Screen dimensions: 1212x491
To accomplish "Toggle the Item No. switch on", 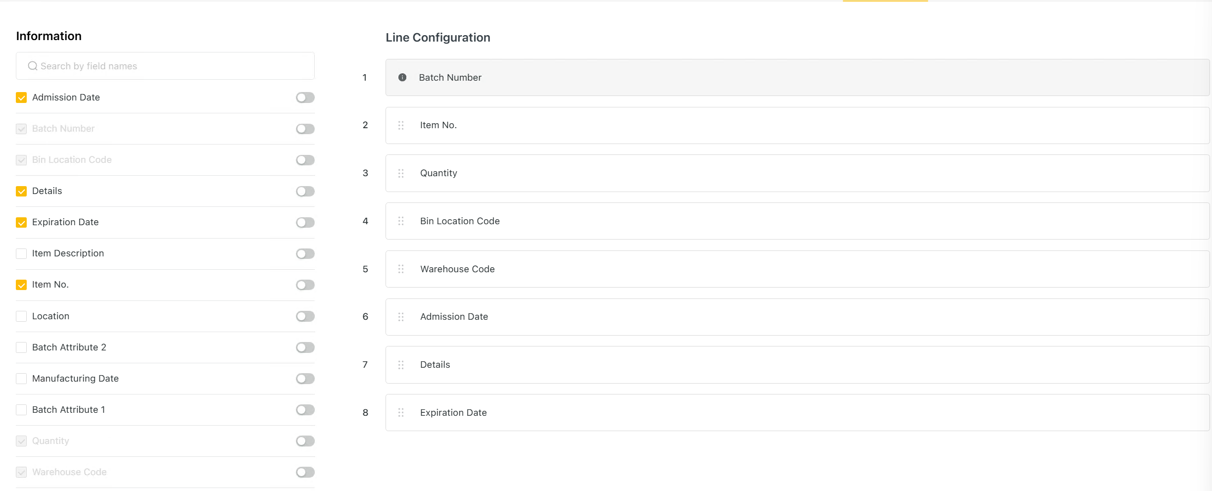I will [305, 285].
